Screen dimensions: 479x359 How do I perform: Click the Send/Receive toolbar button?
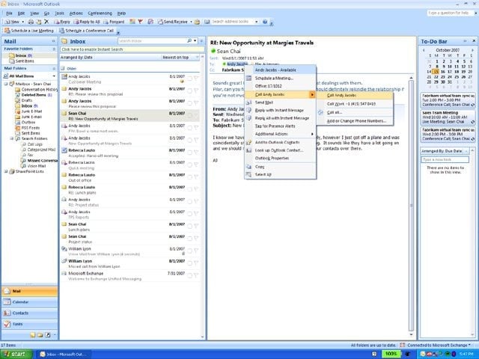pyautogui.click(x=173, y=22)
